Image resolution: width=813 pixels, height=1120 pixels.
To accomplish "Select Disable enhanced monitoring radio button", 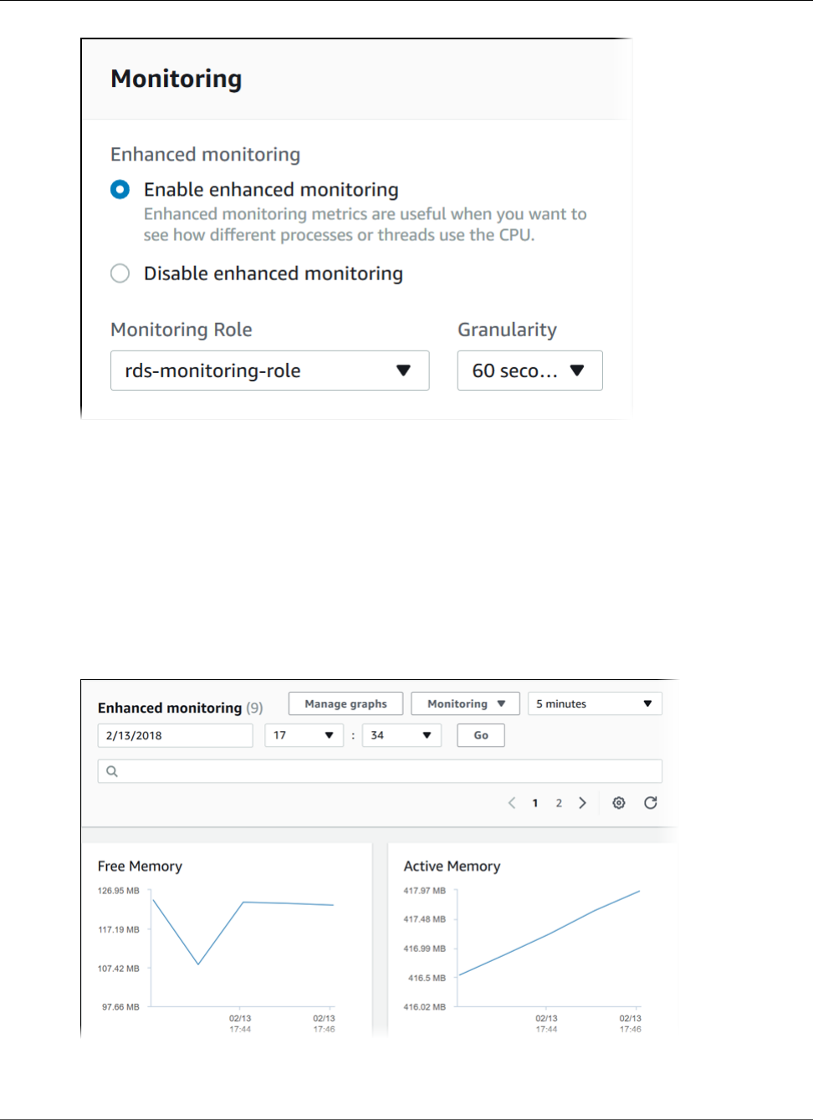I will tap(120, 274).
